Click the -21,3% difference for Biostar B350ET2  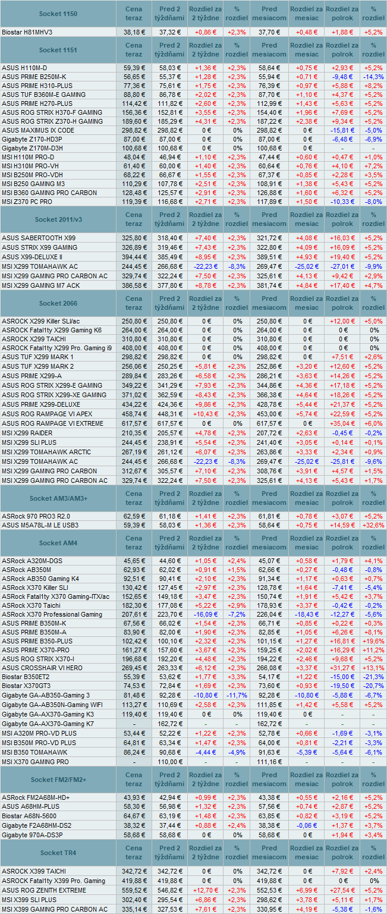[x=373, y=677]
